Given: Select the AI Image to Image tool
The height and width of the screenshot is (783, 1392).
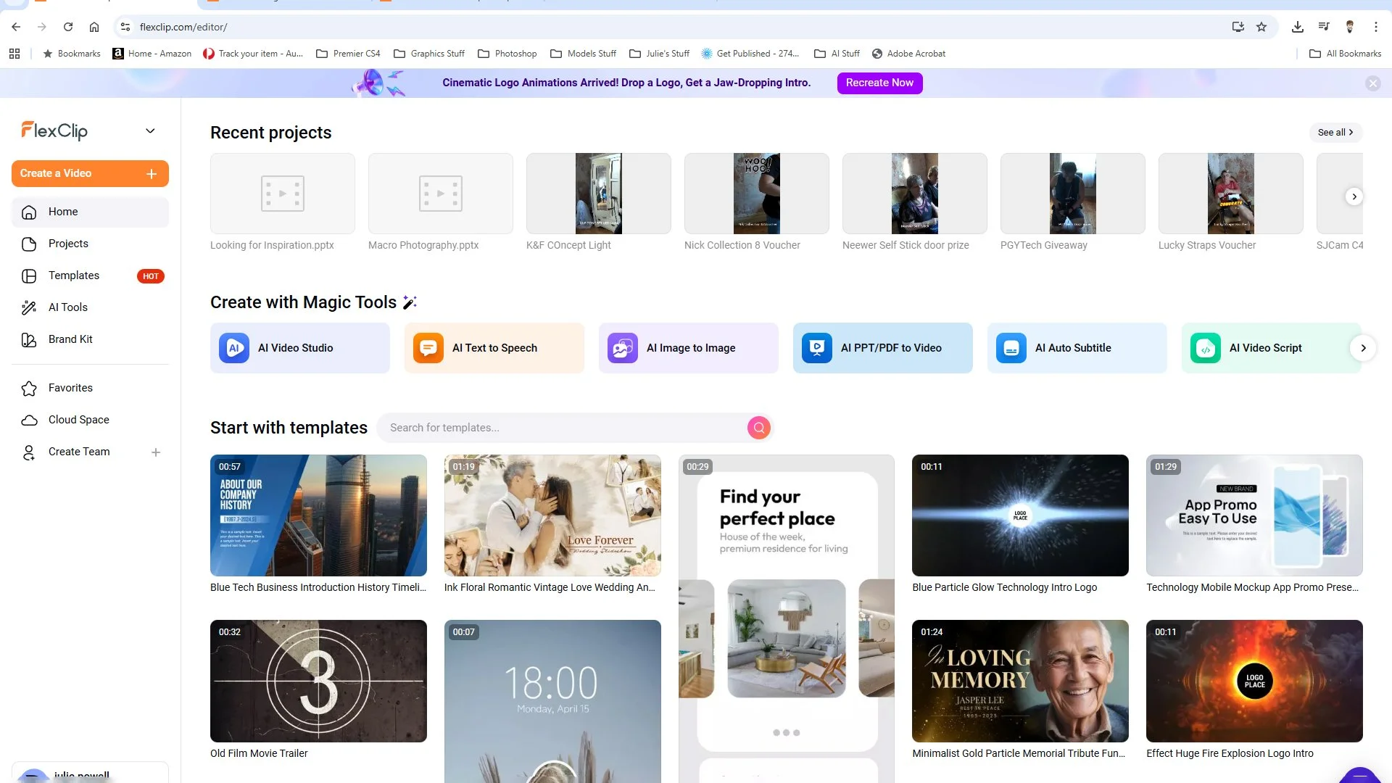Looking at the screenshot, I should [x=688, y=347].
